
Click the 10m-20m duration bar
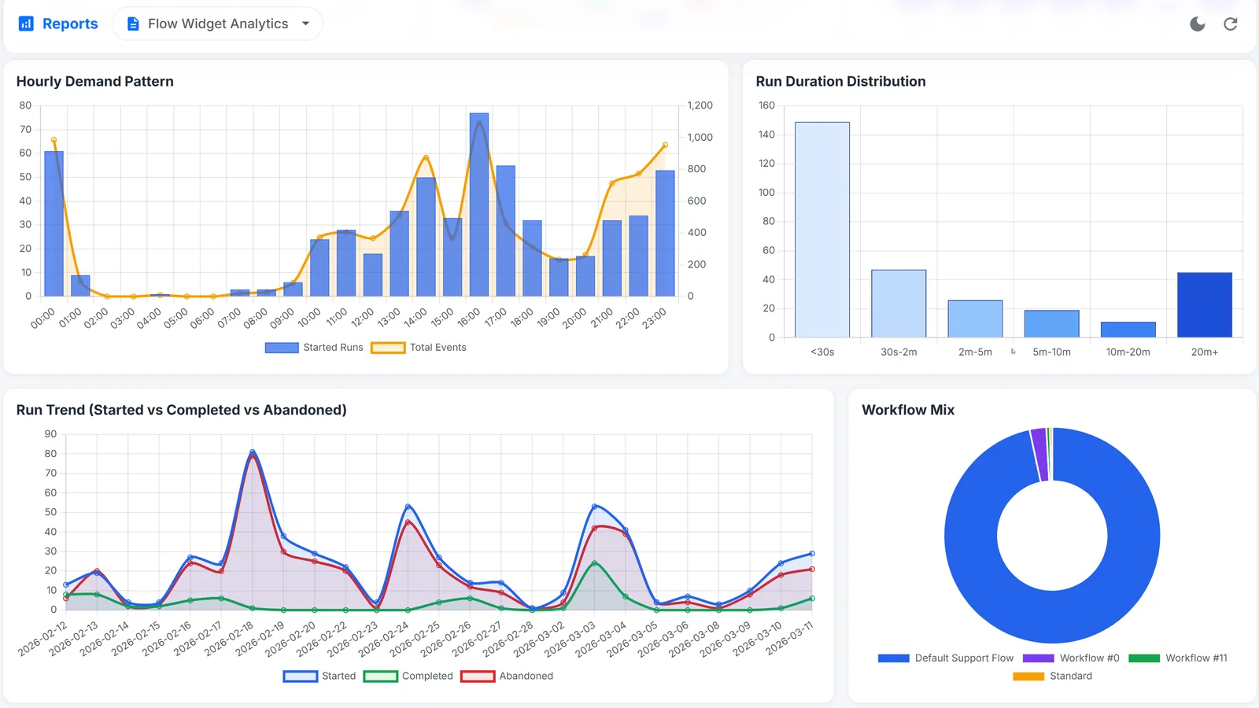point(1128,330)
